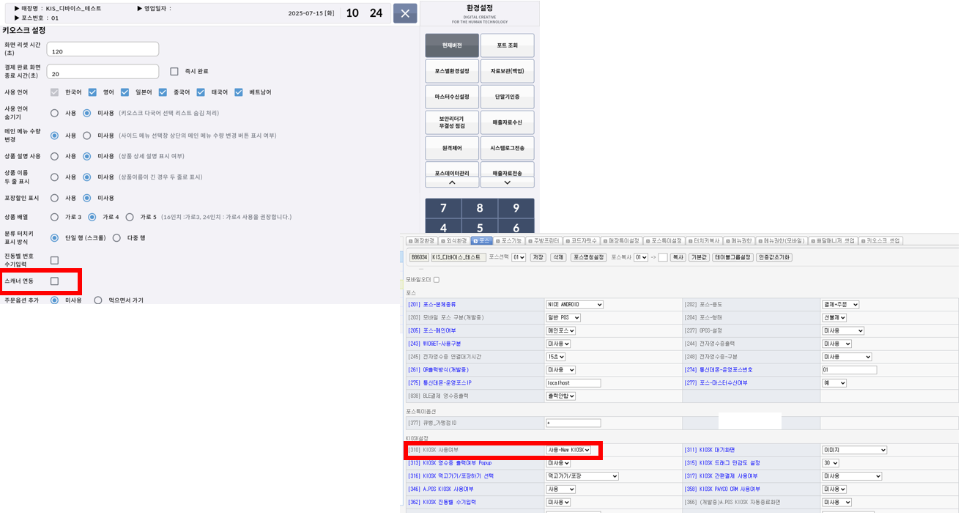Select 가로 5 product layout radio
The width and height of the screenshot is (961, 518).
coord(130,217)
